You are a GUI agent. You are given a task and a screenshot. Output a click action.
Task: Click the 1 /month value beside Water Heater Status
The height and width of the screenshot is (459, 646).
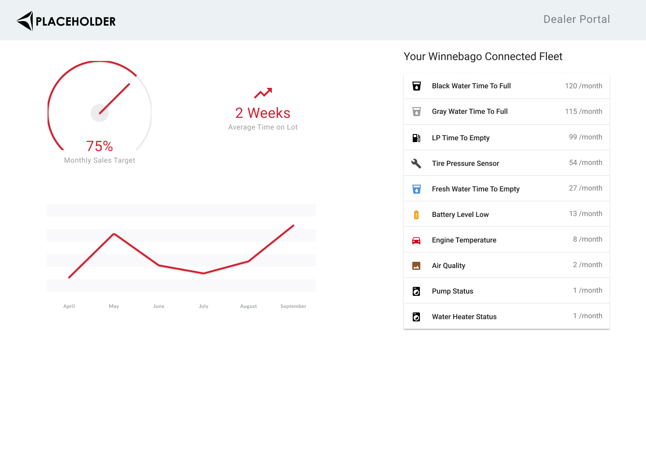tap(588, 316)
